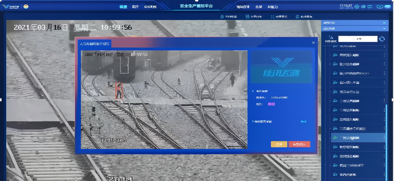The image size is (394, 181).
Task: Collapse the second section header in the right panel
Action: click(x=384, y=29)
